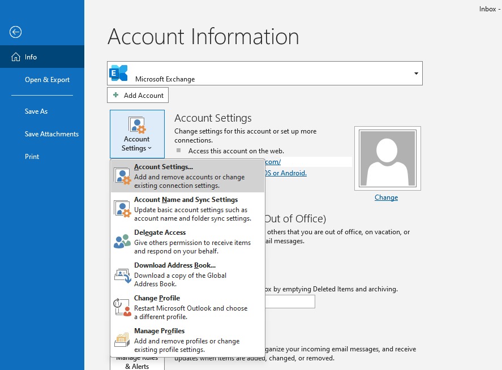Click the Delegate Access people icon
Viewport: 502px width, 370px height.
point(123,242)
